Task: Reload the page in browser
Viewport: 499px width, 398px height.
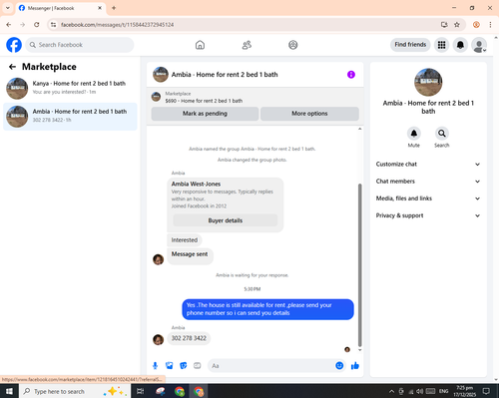Action: coord(37,25)
